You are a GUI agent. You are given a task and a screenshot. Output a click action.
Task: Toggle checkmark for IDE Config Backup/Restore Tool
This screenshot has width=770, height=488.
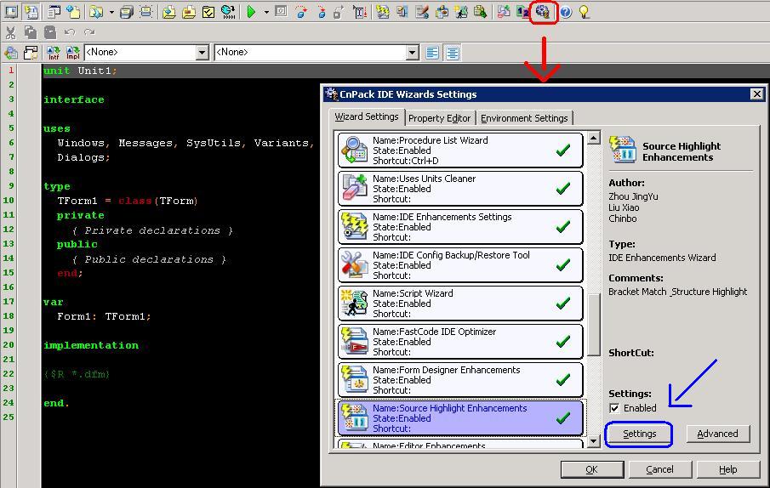(563, 265)
